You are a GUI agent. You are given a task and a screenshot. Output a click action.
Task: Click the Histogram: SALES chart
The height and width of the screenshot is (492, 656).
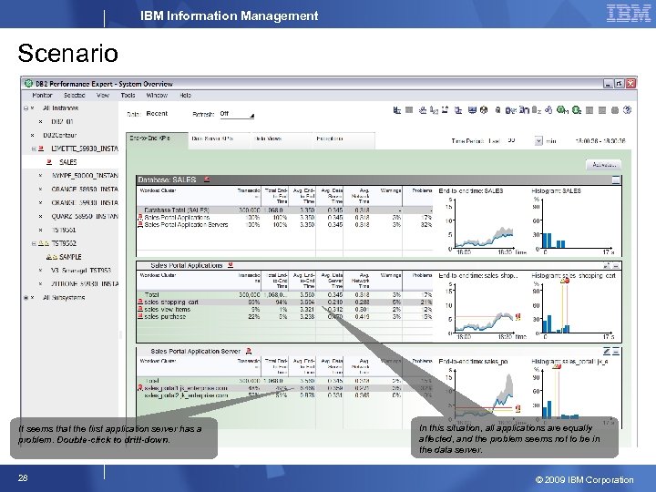(575, 221)
